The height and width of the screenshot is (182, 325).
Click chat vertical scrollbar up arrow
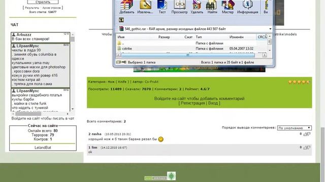pos(73,34)
